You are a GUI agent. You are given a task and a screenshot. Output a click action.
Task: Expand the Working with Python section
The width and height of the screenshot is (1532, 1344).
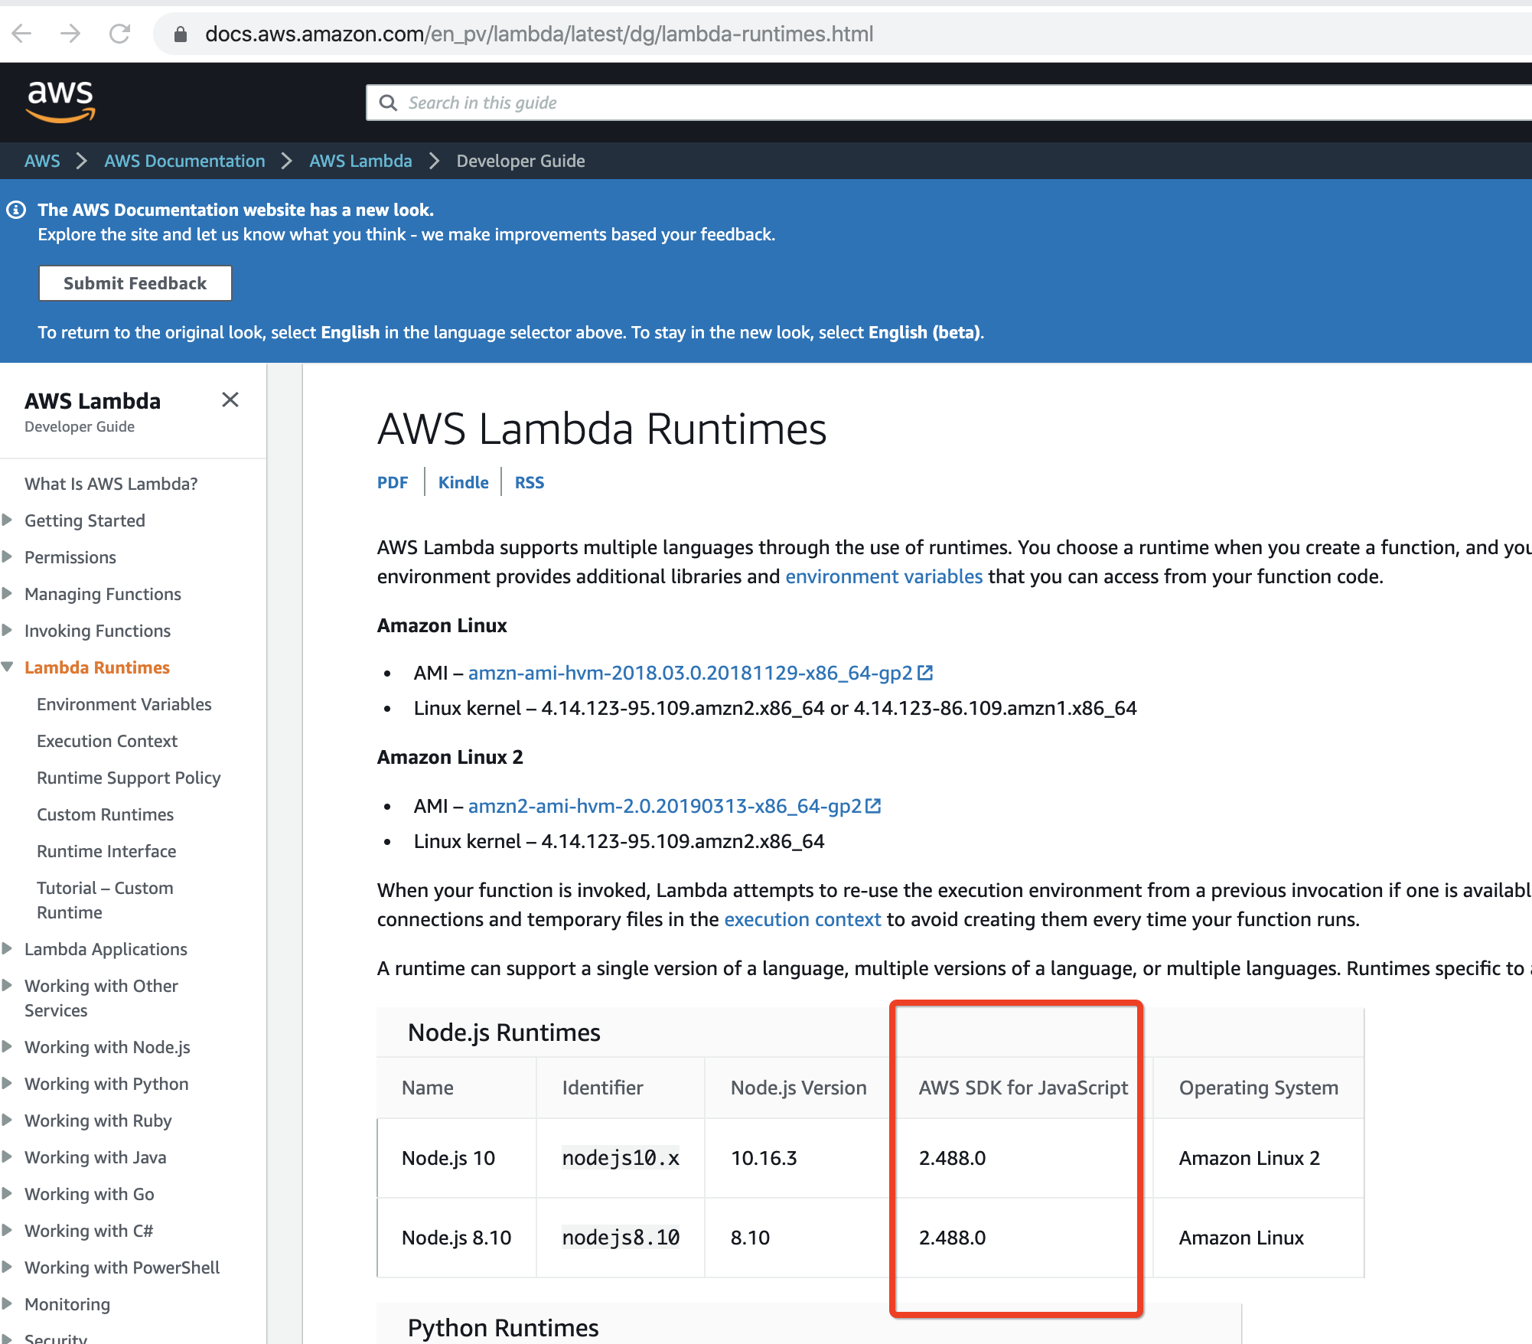pos(8,1084)
